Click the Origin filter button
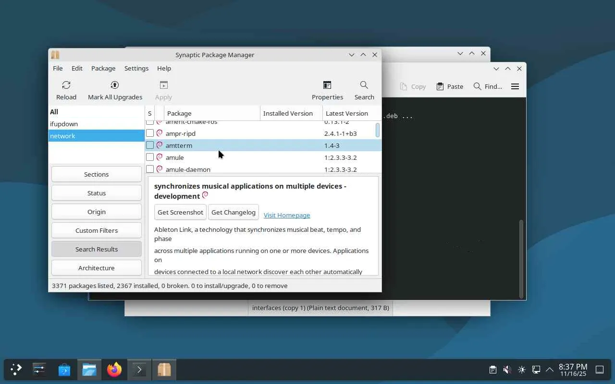The height and width of the screenshot is (384, 615). (x=97, y=212)
